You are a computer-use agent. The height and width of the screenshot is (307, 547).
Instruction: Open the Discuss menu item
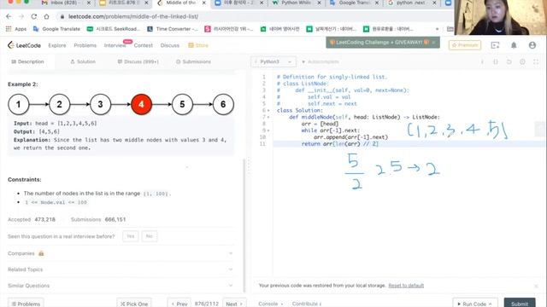(x=170, y=45)
